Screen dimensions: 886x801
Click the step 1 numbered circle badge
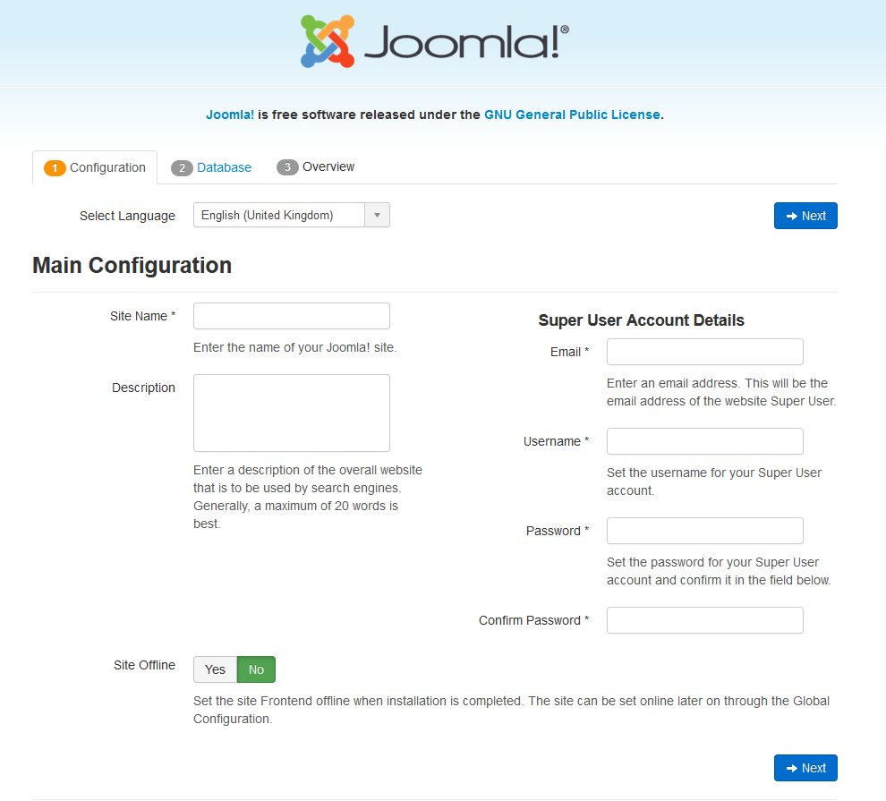(54, 166)
